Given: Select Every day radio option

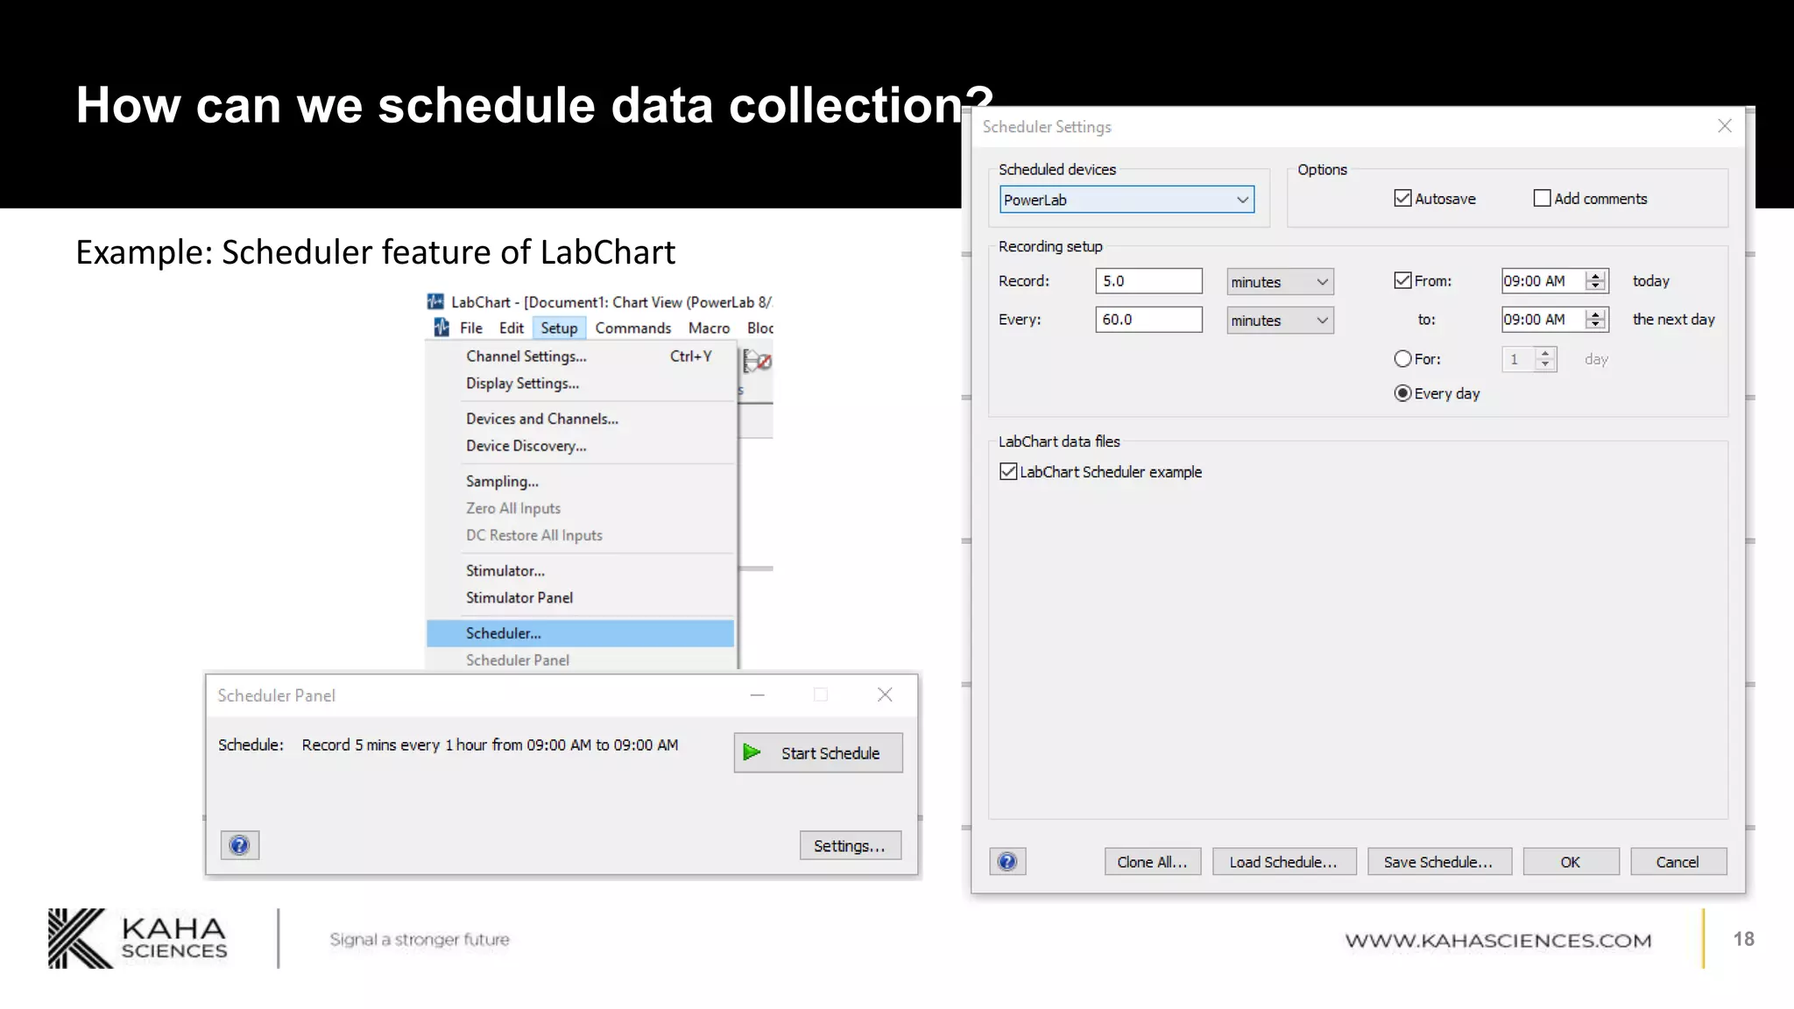Looking at the screenshot, I should tap(1402, 394).
